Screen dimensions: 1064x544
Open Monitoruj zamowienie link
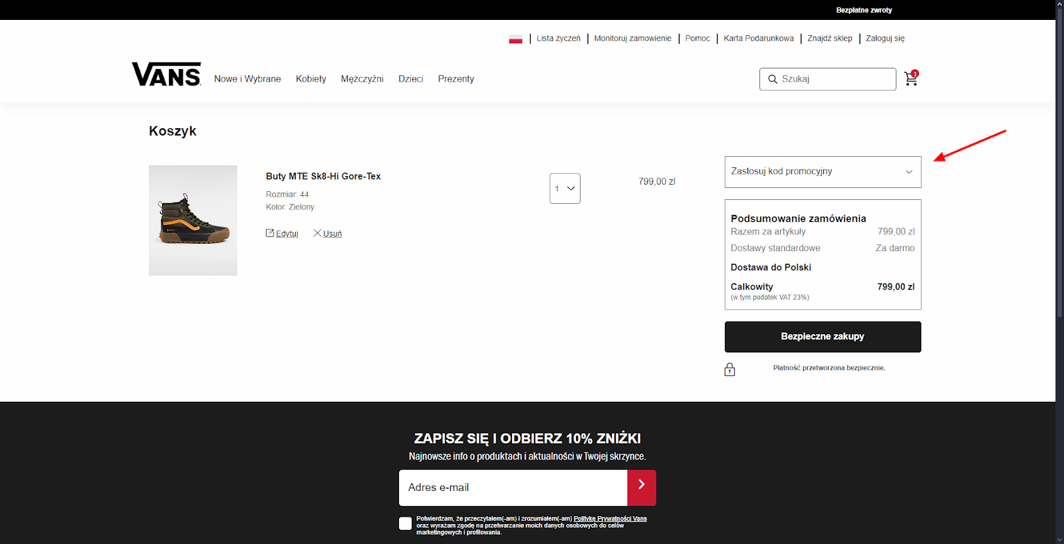[x=632, y=39]
